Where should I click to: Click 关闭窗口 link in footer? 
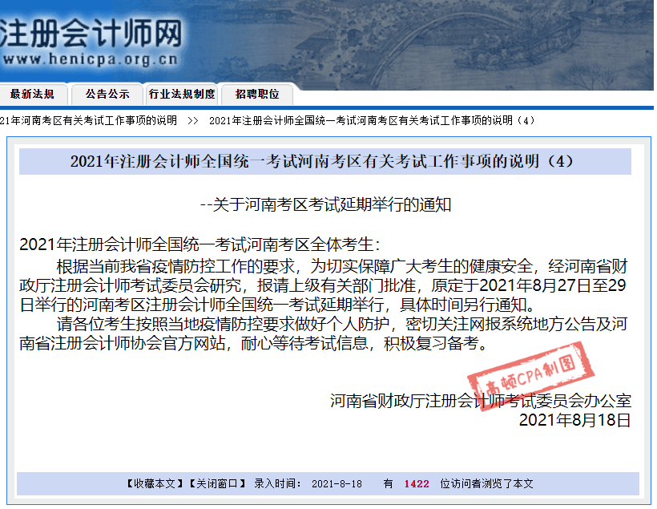point(217,484)
